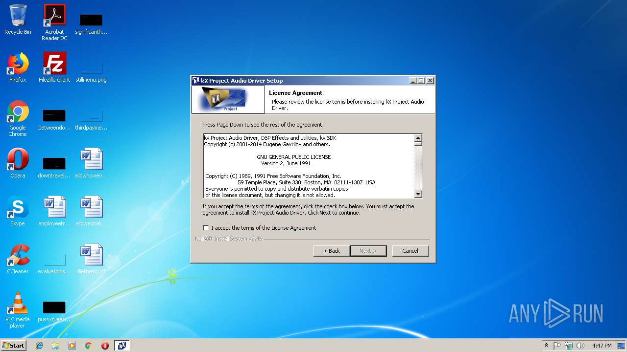This screenshot has width=627, height=352.
Task: Select the employeetr... Word document
Action: click(x=54, y=212)
